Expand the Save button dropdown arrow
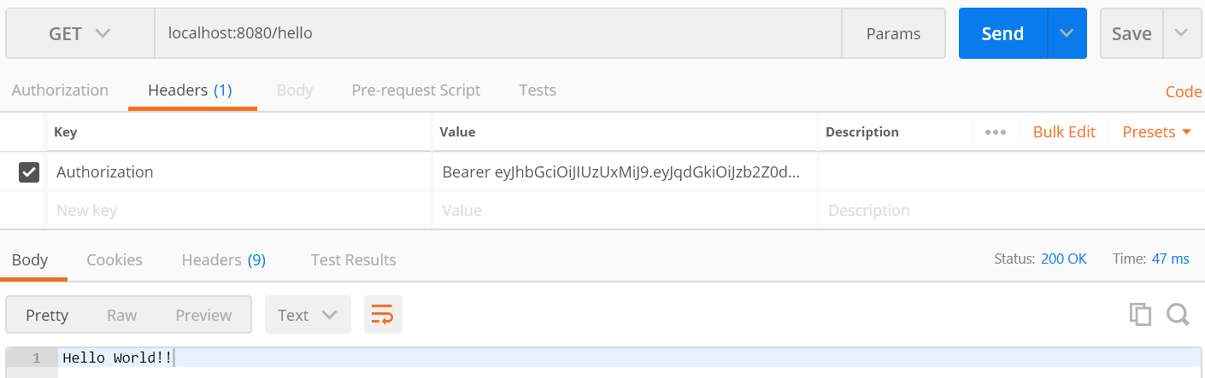The height and width of the screenshot is (378, 1205). (x=1181, y=34)
